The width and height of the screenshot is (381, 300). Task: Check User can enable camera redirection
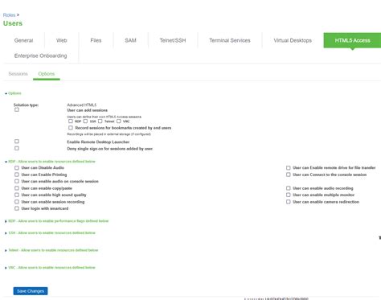[289, 202]
